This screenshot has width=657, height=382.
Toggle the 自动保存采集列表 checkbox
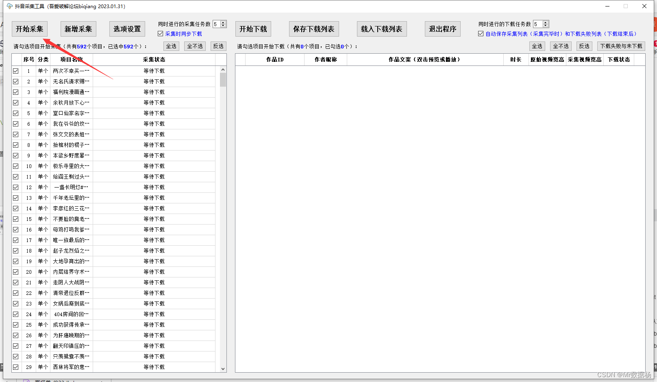(x=481, y=34)
